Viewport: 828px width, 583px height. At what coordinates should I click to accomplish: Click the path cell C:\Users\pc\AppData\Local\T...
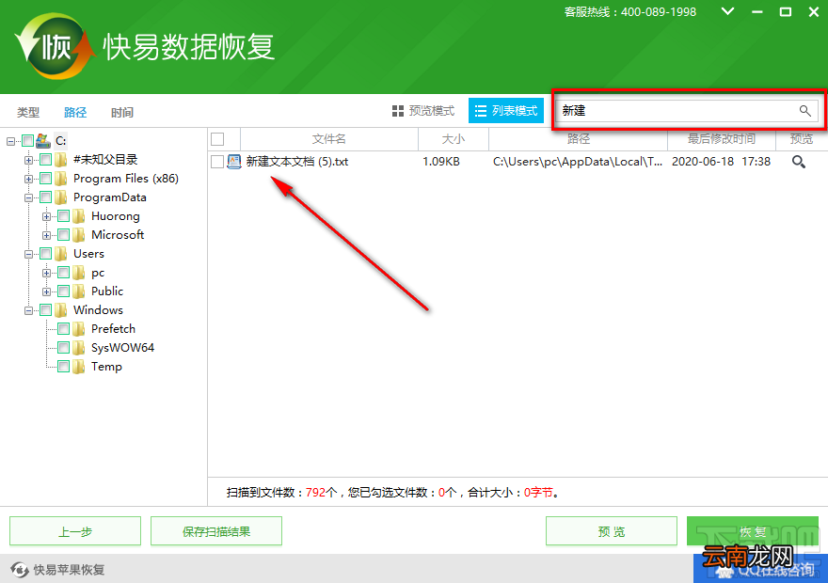click(x=577, y=162)
